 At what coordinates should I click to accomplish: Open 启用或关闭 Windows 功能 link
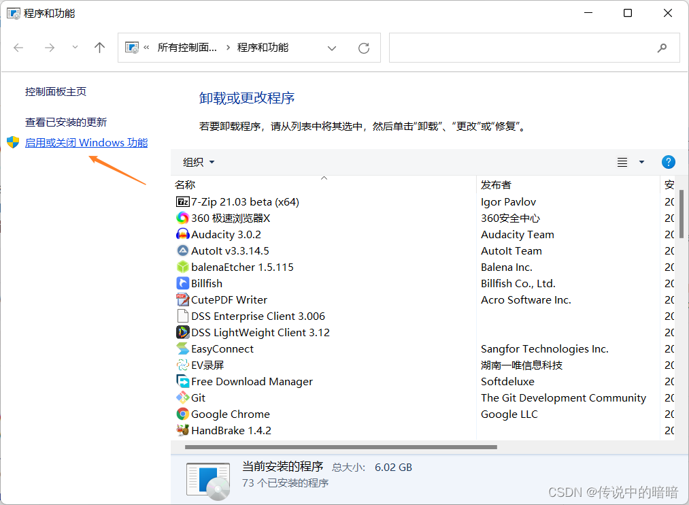[x=86, y=142]
